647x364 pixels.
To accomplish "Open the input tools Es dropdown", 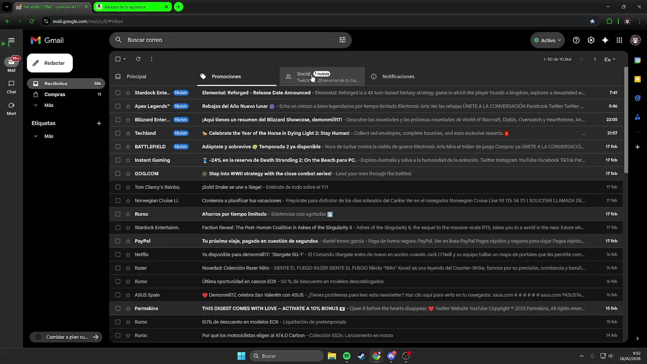I will click(x=610, y=59).
